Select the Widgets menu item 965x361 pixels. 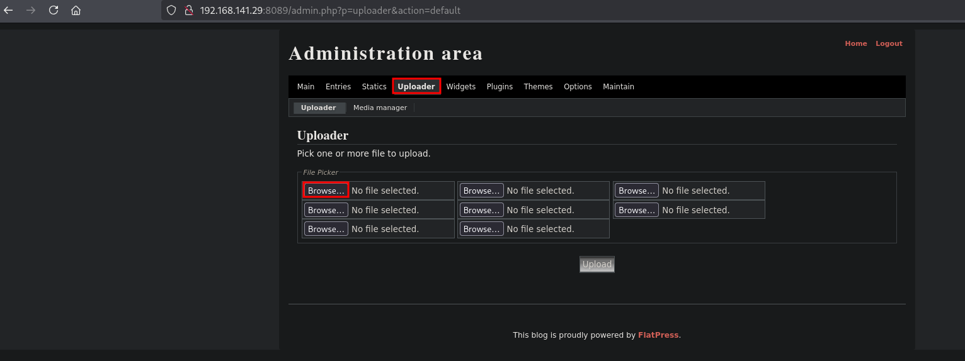460,87
